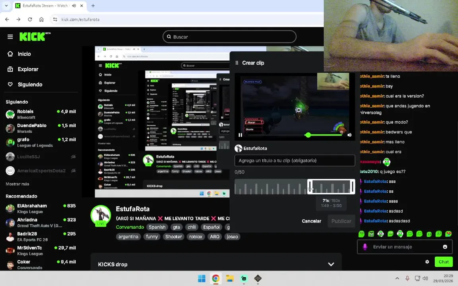
Task: Pick the last emote in chat emote row
Action: (x=448, y=234)
